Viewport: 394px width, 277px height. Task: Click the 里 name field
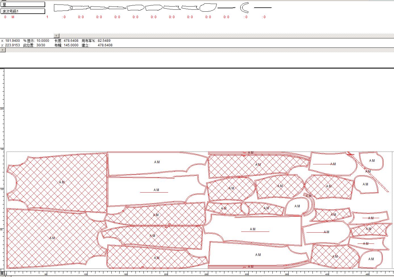pos(23,4)
